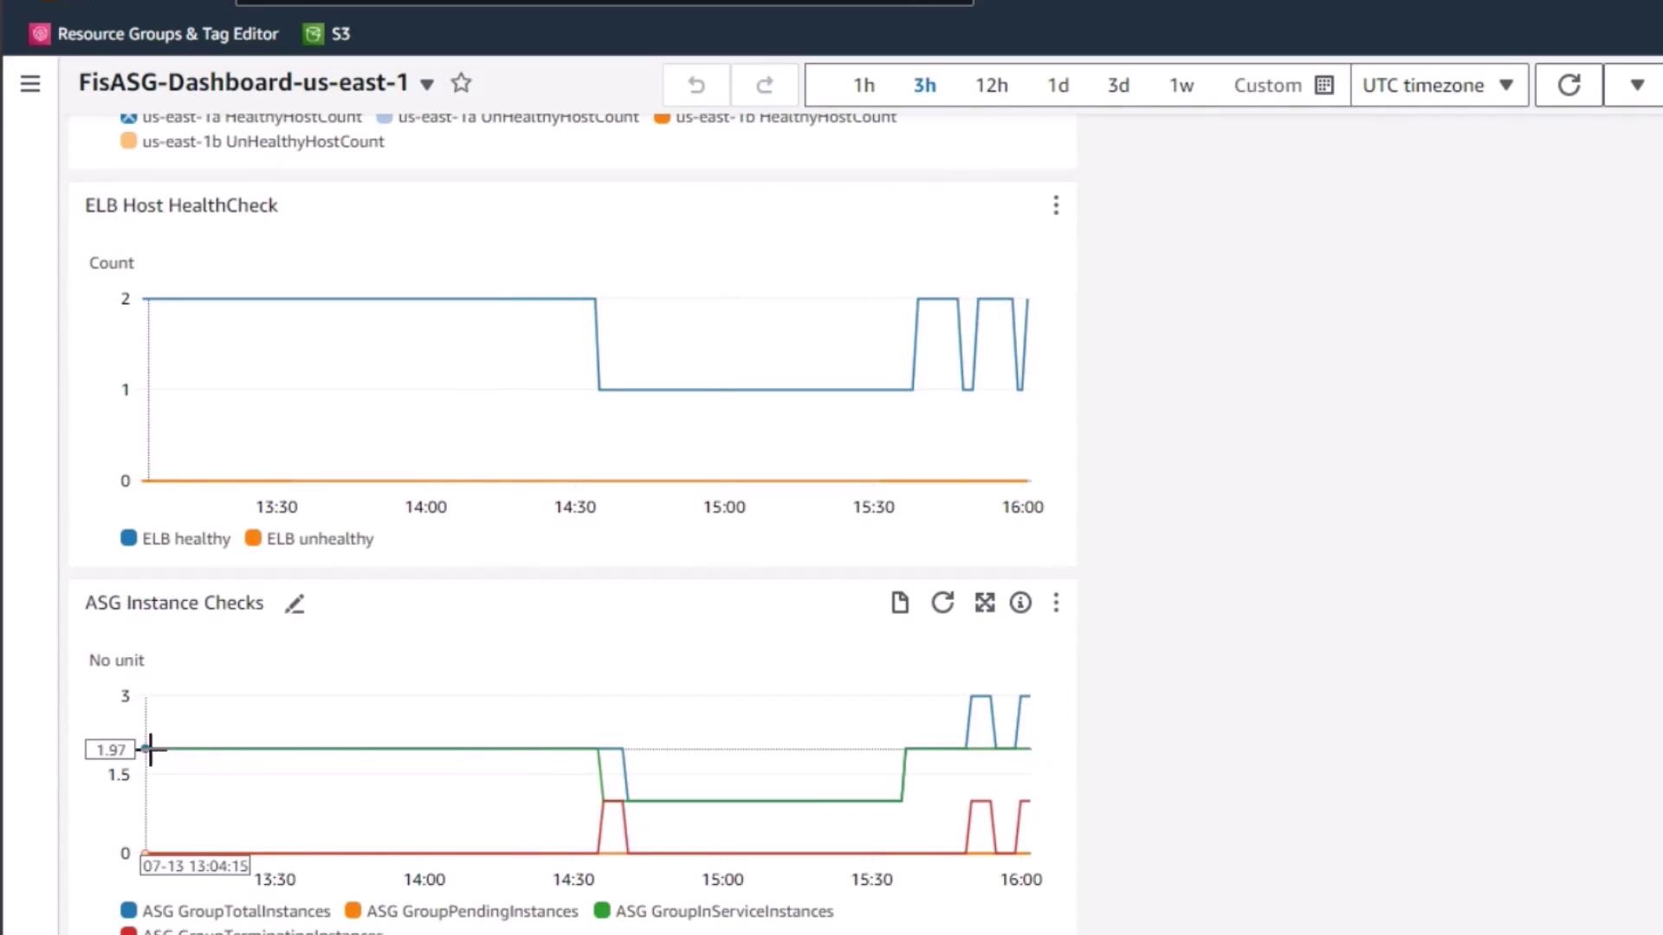Image resolution: width=1663 pixels, height=935 pixels.
Task: Toggle ELB unhealthy legend series
Action: click(x=309, y=538)
